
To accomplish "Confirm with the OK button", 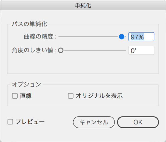I will click(138, 122).
